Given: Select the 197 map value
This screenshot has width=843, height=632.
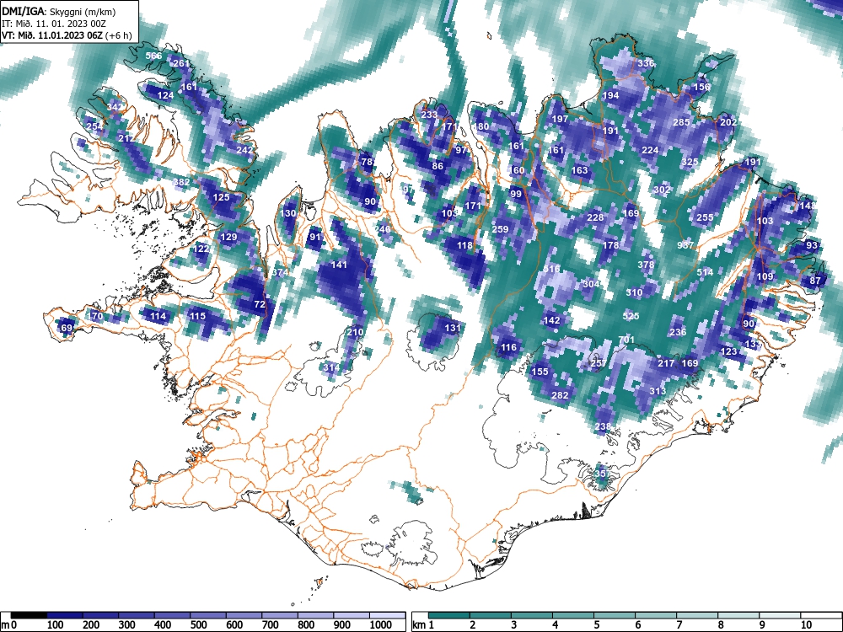Looking at the screenshot, I should (560, 119).
